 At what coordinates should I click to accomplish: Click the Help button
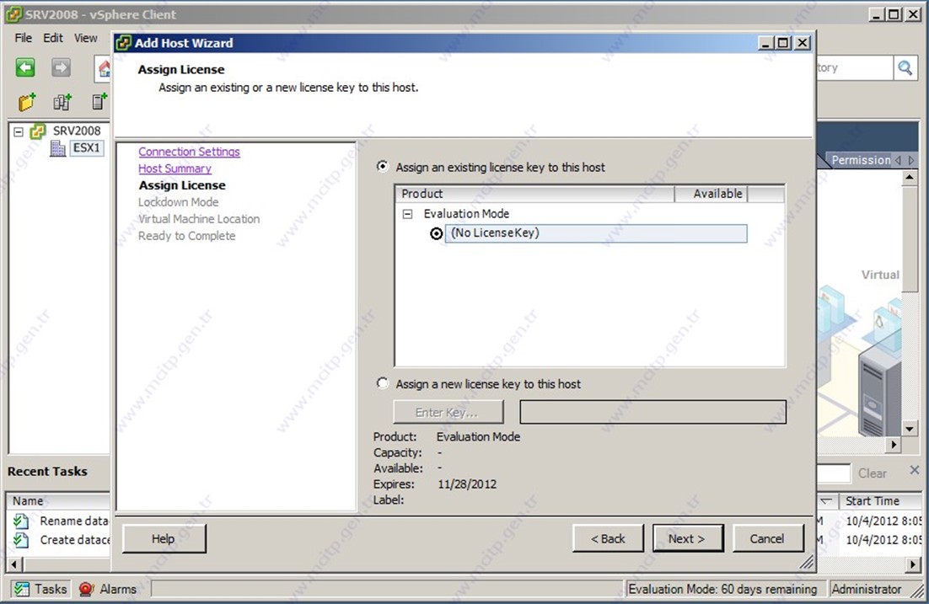[164, 539]
